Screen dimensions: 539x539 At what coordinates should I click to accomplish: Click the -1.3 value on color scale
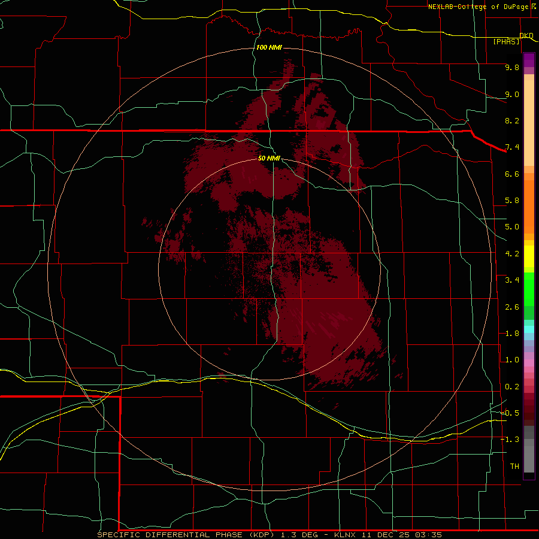(x=510, y=440)
